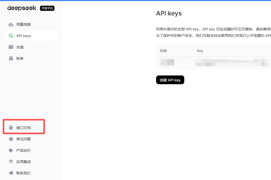Image resolution: width=271 pixels, height=180 pixels.
Task: Click the Key column header
Action: [x=200, y=51]
